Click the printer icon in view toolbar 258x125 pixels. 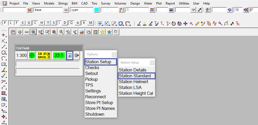tap(82, 32)
